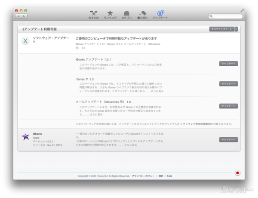Minimize the window with the yellow button
The image size is (258, 198).
point(21,11)
